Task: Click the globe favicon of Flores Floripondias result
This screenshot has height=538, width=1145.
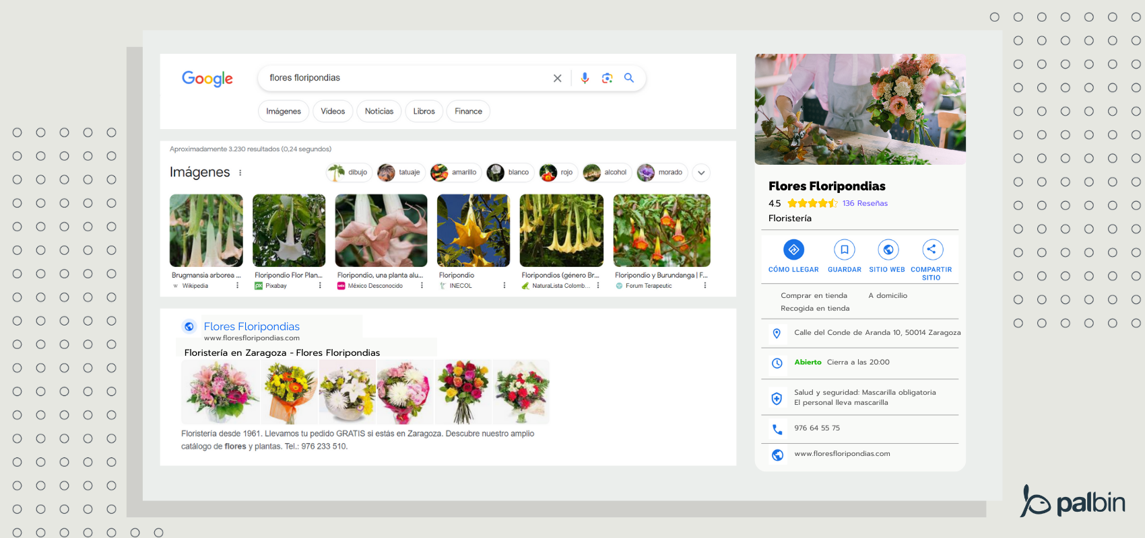Action: pos(189,327)
